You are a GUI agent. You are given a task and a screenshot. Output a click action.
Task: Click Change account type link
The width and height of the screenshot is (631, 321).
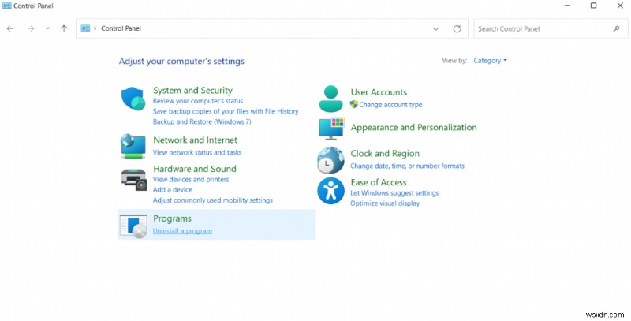(390, 105)
